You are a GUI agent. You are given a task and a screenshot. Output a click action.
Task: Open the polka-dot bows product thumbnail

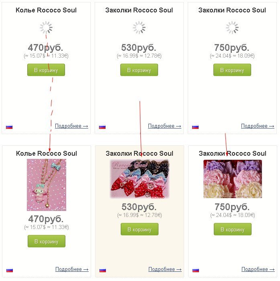(140, 179)
